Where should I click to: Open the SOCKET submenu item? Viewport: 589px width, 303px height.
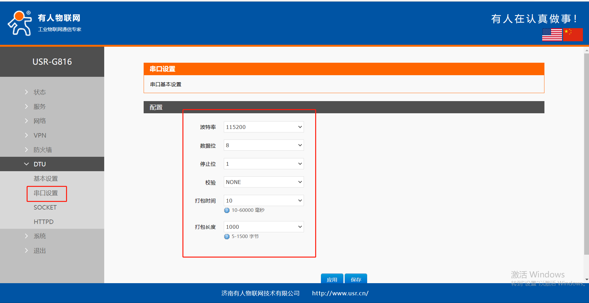tap(45, 207)
